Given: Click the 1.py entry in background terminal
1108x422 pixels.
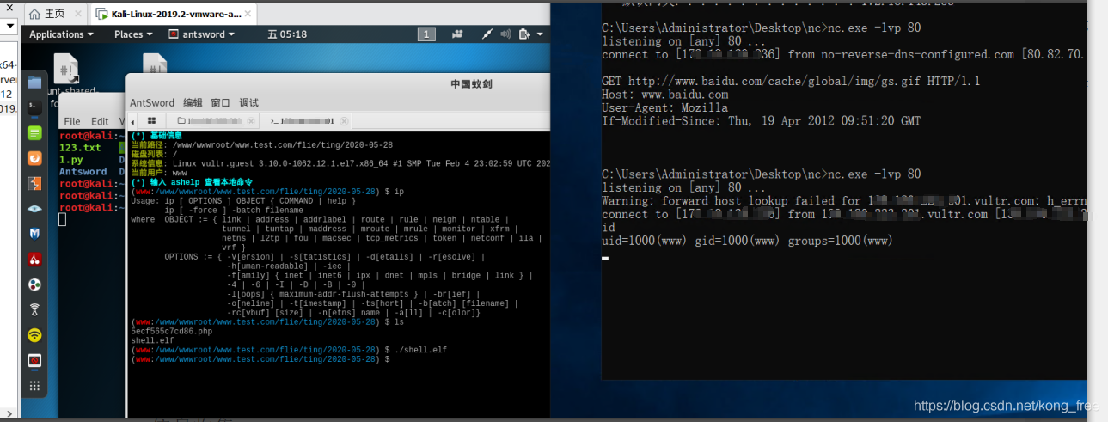Looking at the screenshot, I should pyautogui.click(x=70, y=160).
